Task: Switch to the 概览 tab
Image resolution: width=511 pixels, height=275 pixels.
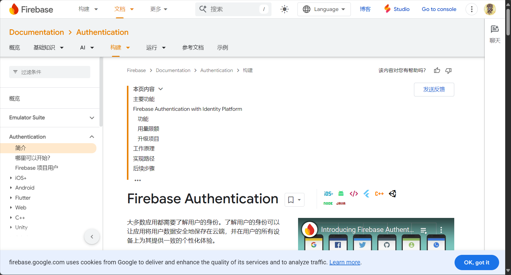Action: [x=14, y=48]
